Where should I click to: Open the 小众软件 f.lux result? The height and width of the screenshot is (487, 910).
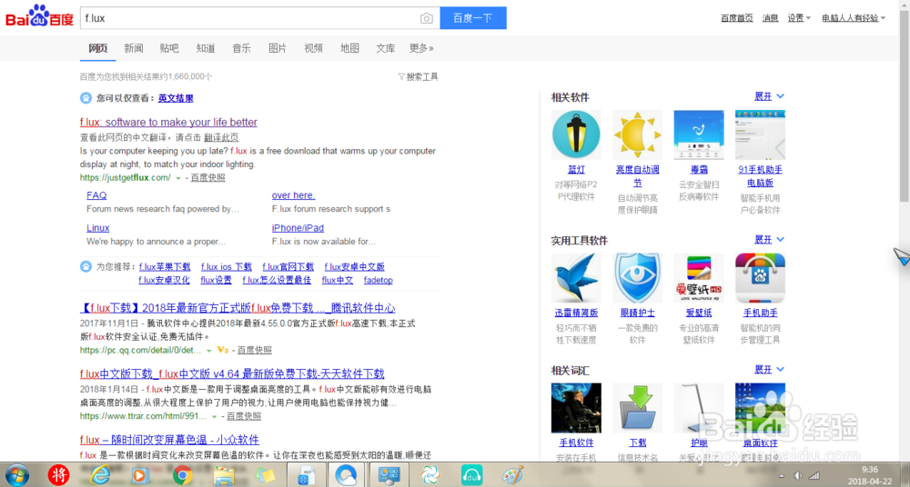click(169, 440)
